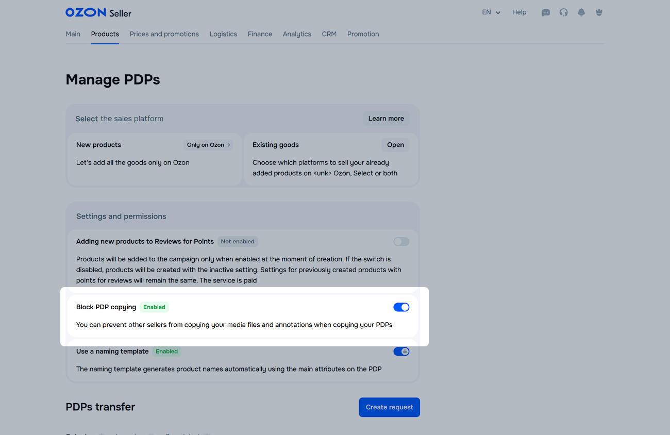Screen dimensions: 670x435
Task: Toggle the Use a naming template switch
Action: pyautogui.click(x=401, y=352)
